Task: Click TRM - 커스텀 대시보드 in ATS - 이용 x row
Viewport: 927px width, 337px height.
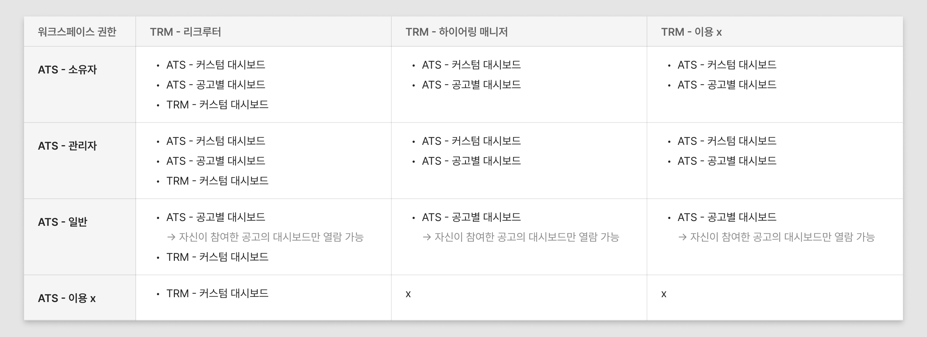Action: pyautogui.click(x=217, y=293)
